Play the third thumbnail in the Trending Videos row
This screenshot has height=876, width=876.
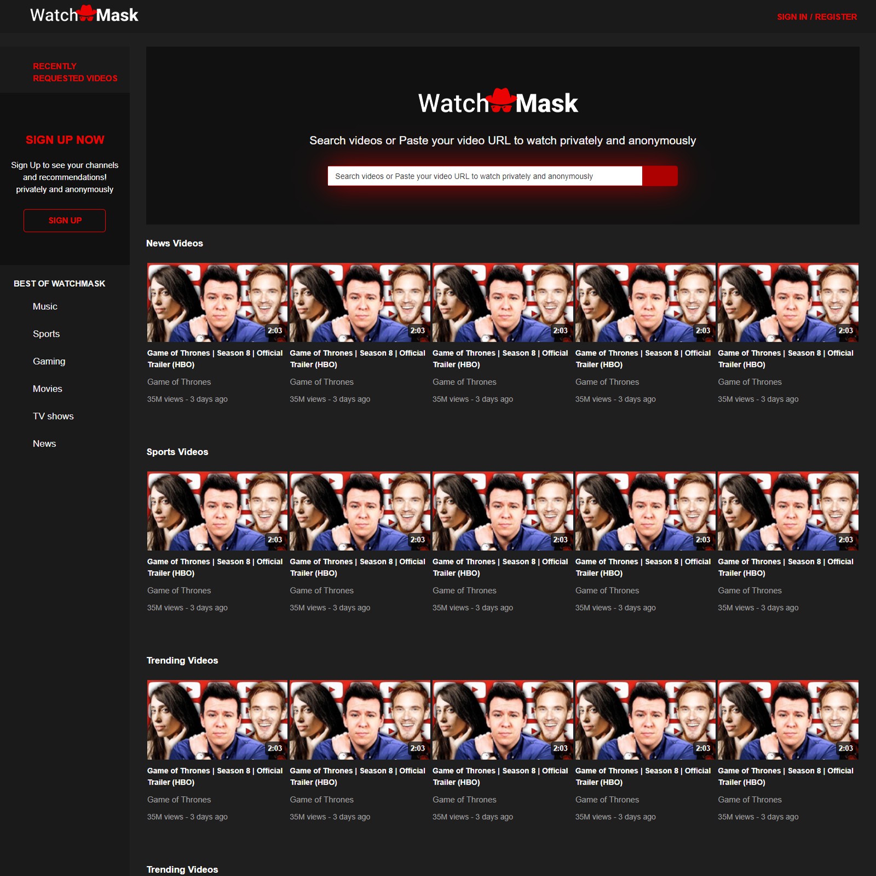click(503, 720)
